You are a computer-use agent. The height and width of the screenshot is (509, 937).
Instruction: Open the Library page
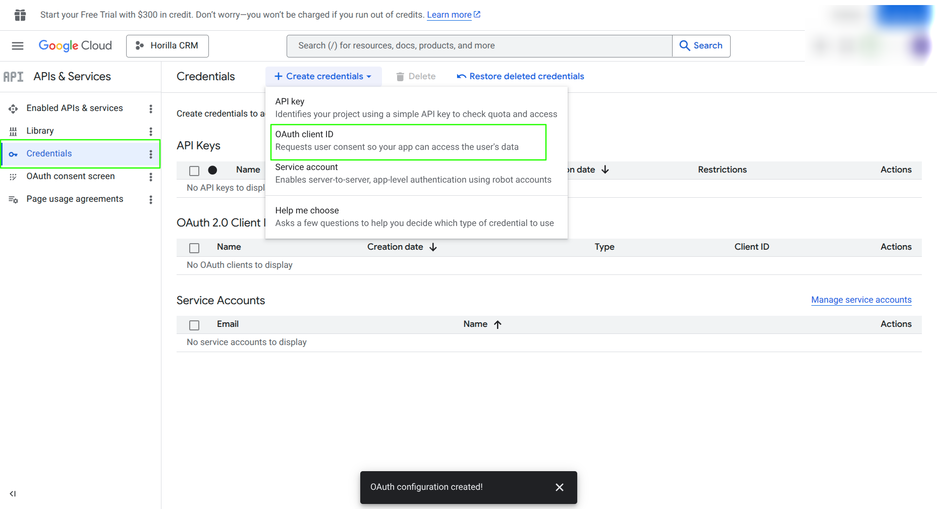40,131
